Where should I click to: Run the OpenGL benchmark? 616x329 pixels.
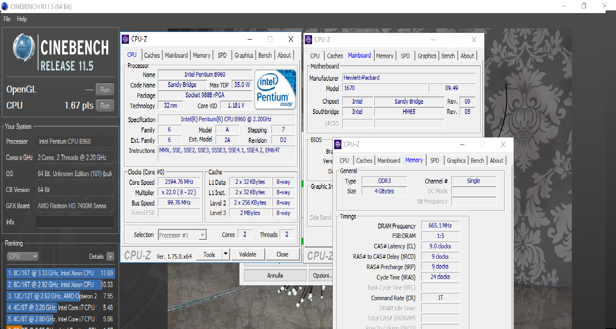point(105,89)
